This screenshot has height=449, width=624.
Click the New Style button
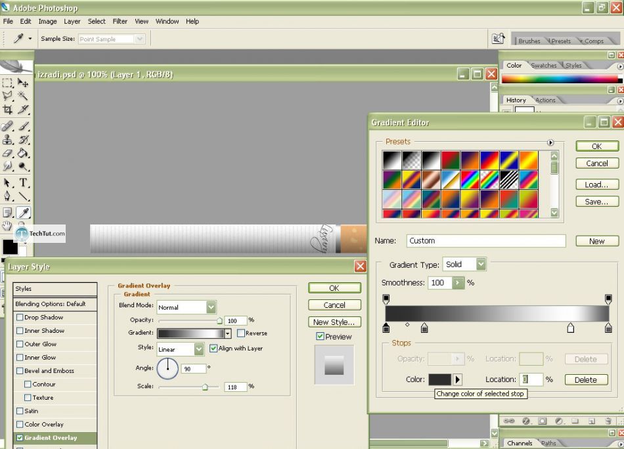pyautogui.click(x=334, y=322)
